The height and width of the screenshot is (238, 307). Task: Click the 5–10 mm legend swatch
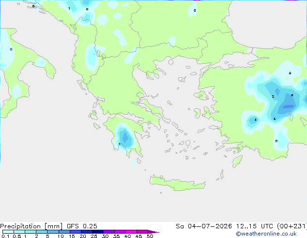pyautogui.click(x=53, y=232)
